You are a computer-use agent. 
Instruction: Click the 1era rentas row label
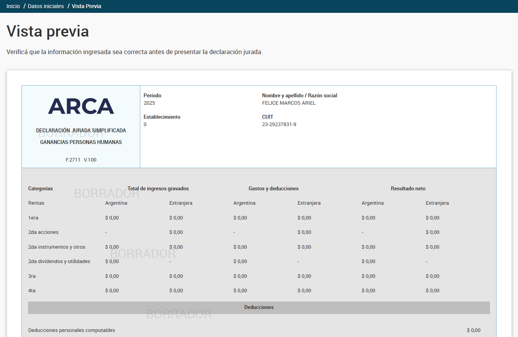(33, 218)
